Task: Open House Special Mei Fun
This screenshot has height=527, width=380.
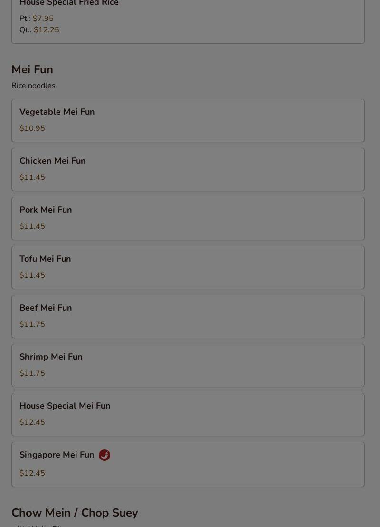Action: (x=188, y=415)
